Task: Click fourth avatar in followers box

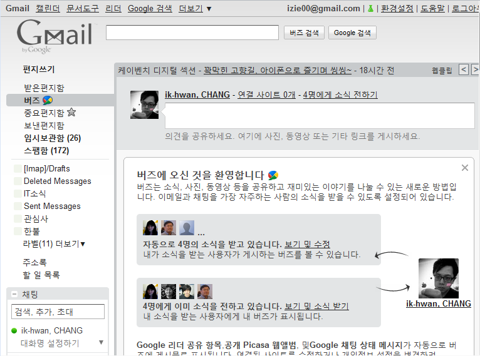Action: click(205, 292)
